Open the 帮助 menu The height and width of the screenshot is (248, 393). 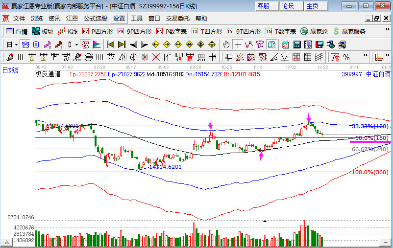[x=201, y=19]
